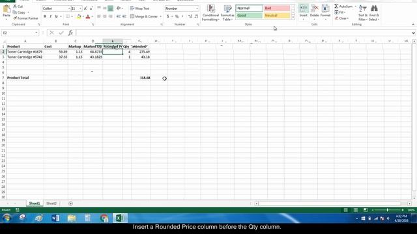Open the font color dropdown arrow
Screen dimensions: 417x234
point(92,16)
